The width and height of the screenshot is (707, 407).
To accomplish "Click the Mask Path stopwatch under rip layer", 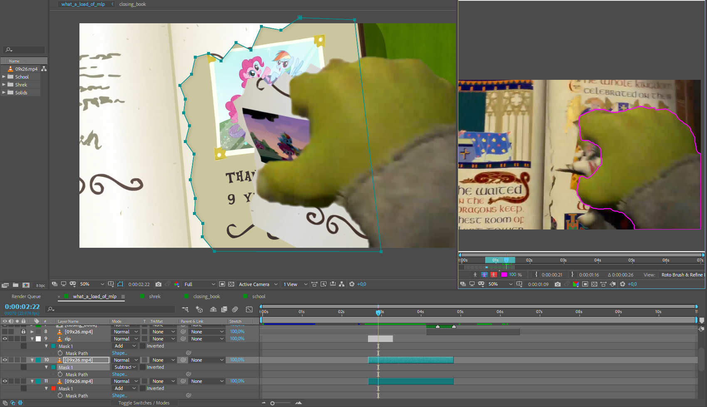I will tap(60, 353).
